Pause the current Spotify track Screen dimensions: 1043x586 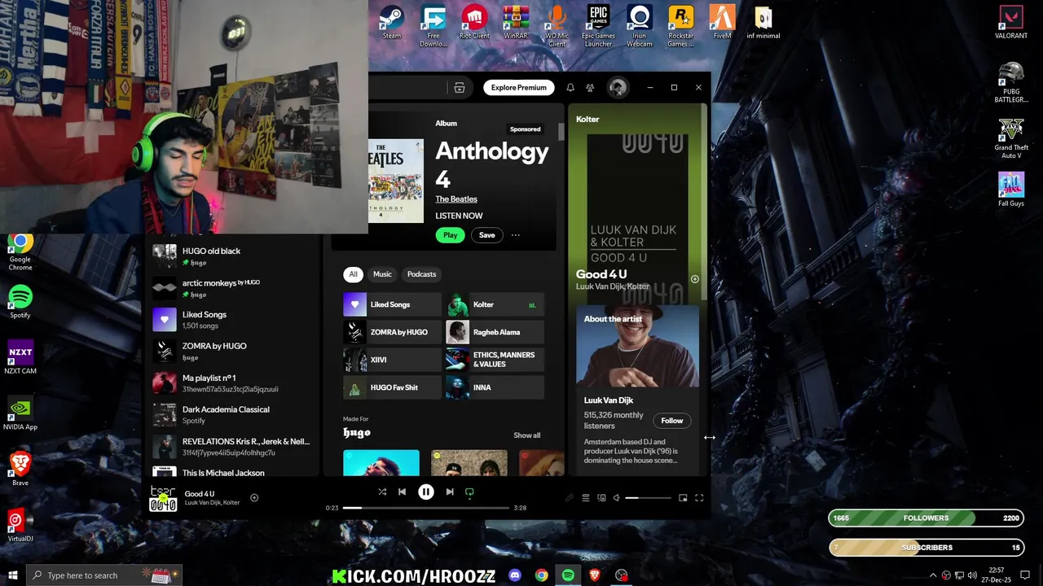[425, 492]
